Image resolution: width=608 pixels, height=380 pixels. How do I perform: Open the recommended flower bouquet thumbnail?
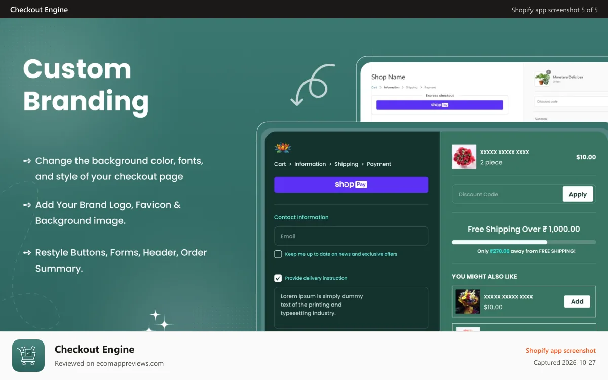pyautogui.click(x=468, y=301)
